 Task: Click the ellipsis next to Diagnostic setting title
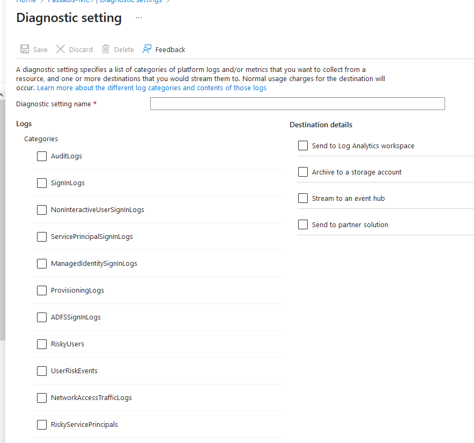pyautogui.click(x=138, y=18)
